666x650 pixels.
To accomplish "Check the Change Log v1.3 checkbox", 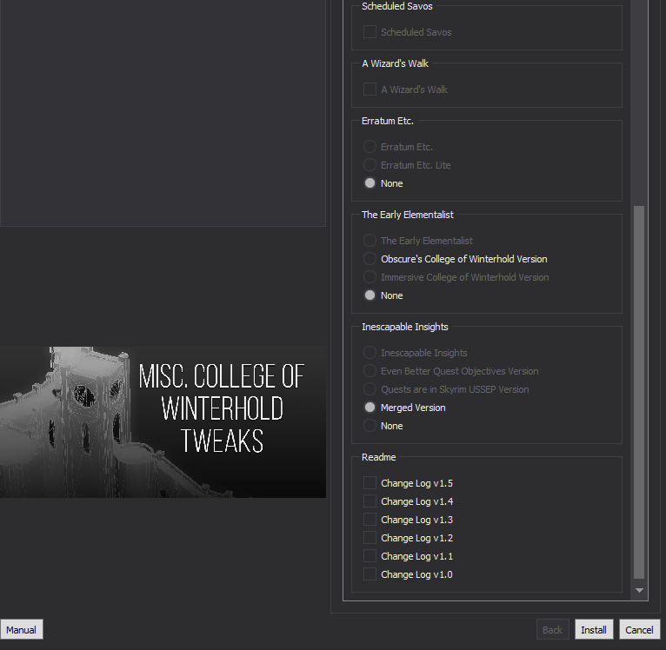I will [x=370, y=520].
